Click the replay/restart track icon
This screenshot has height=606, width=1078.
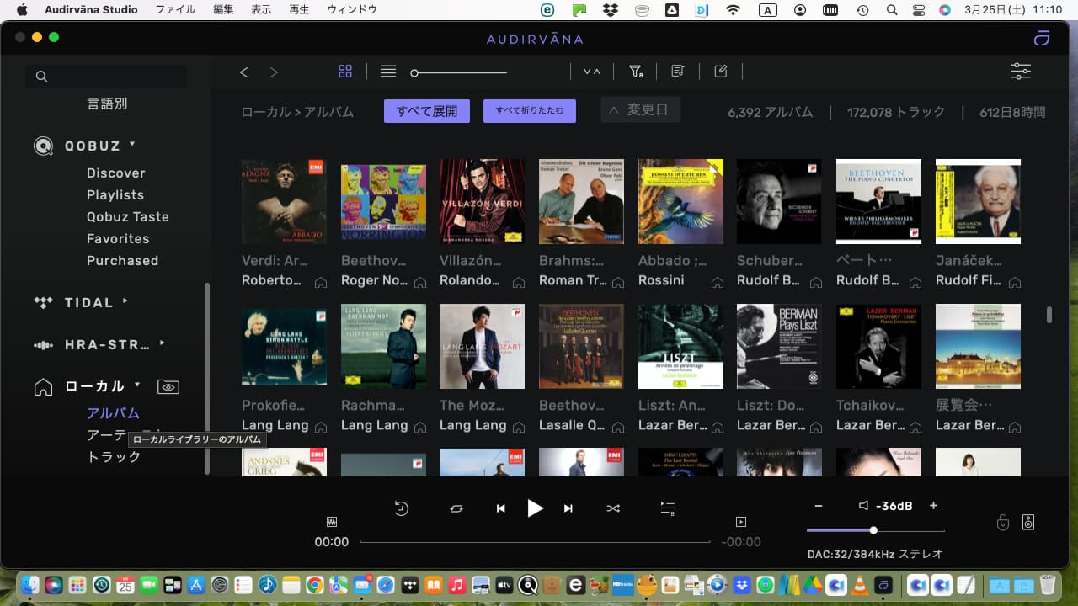pyautogui.click(x=402, y=508)
